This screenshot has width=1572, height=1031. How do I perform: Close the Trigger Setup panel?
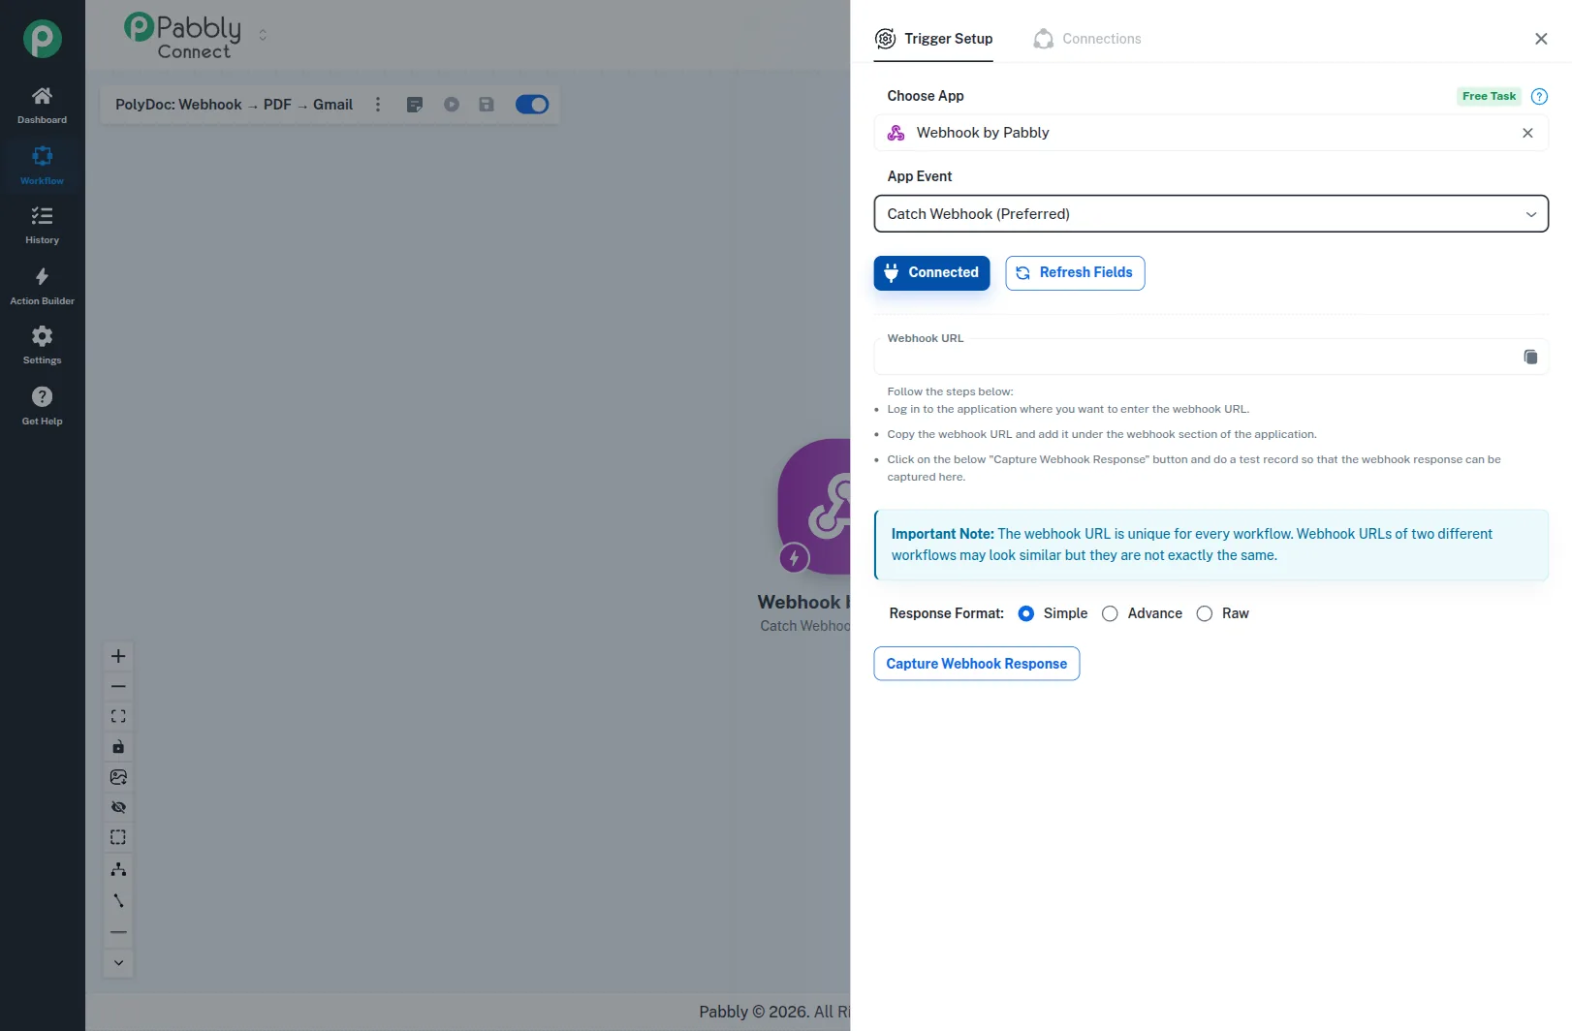pyautogui.click(x=1541, y=39)
